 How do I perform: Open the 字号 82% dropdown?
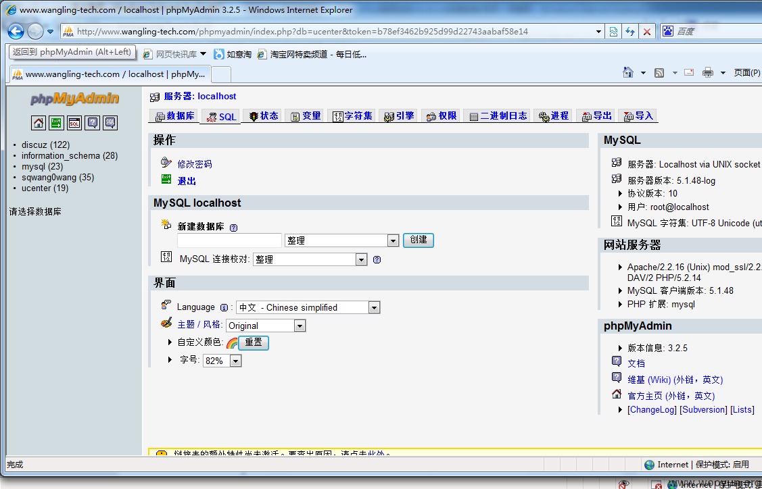pyautogui.click(x=222, y=361)
